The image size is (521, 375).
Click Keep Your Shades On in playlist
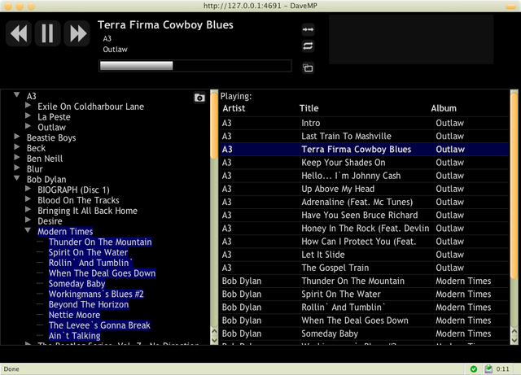tap(365, 163)
